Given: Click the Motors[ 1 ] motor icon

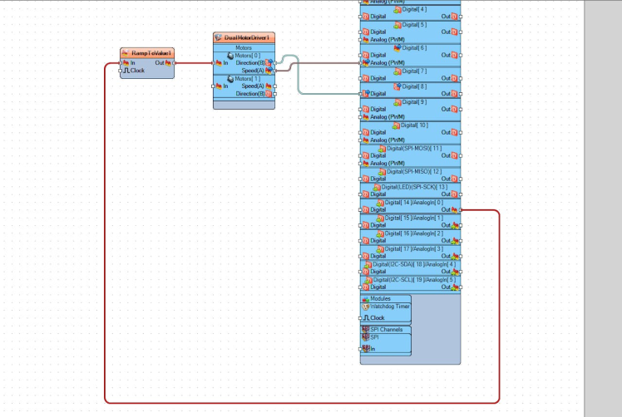Looking at the screenshot, I should pyautogui.click(x=230, y=78).
